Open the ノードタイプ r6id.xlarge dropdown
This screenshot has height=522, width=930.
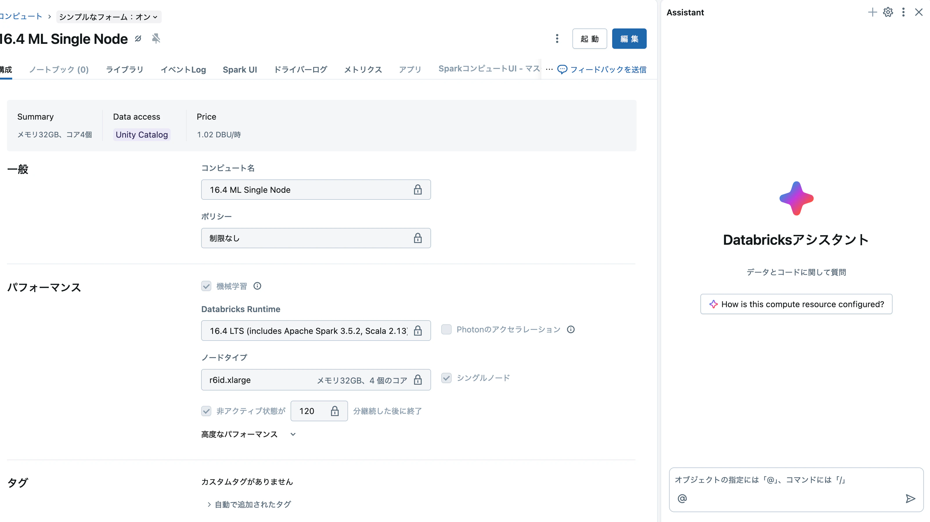coord(316,379)
